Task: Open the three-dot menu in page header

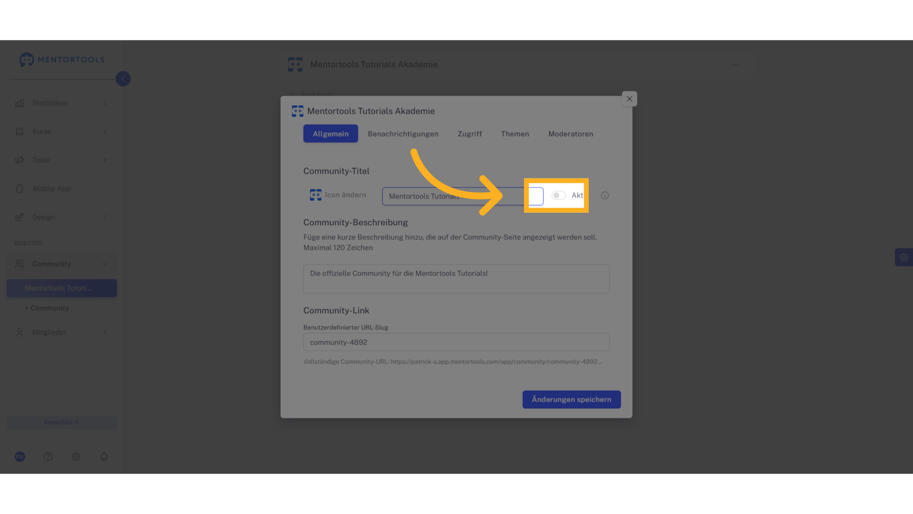Action: click(735, 65)
